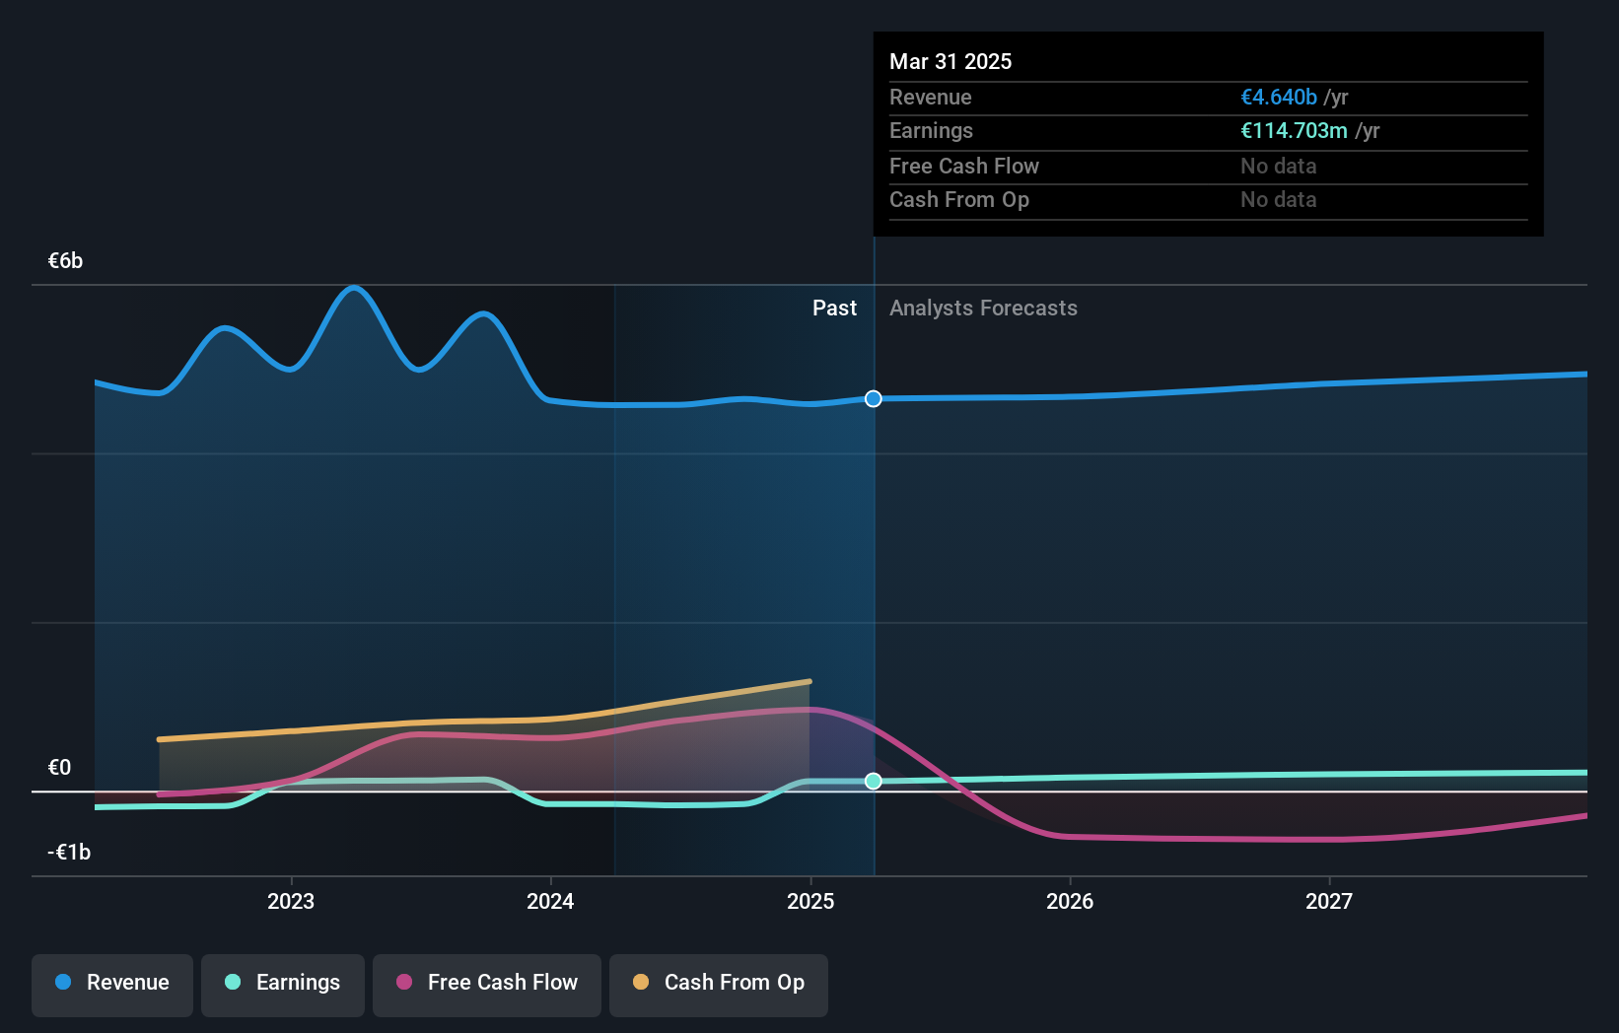The image size is (1619, 1033).
Task: Click the Mar 31 2025 tooltip date
Action: 950,61
